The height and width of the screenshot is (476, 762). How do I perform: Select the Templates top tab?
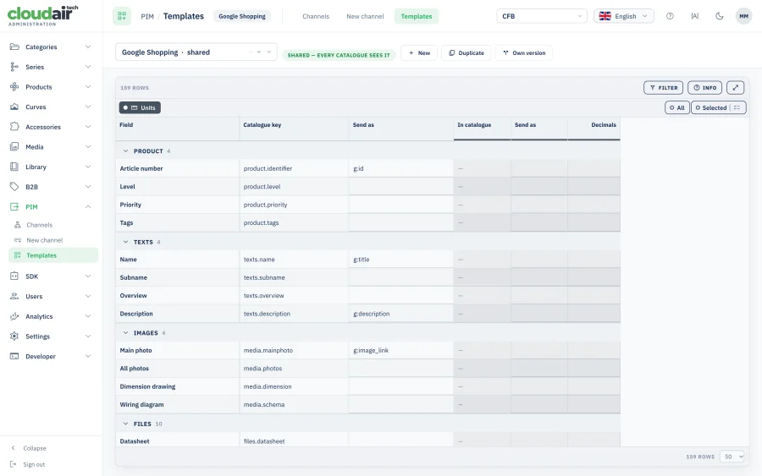pyautogui.click(x=417, y=16)
